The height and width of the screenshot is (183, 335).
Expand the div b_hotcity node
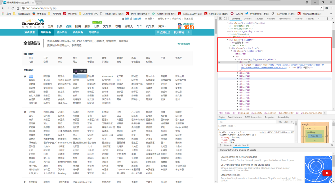(x=227, y=31)
